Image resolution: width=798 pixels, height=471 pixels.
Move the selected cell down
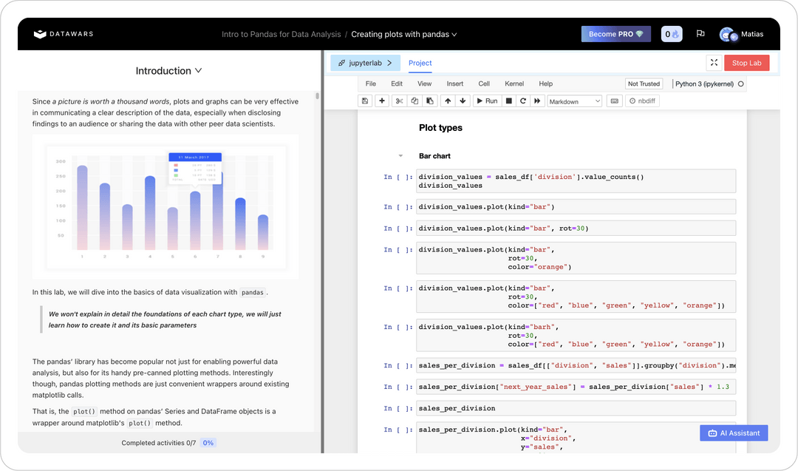click(463, 101)
